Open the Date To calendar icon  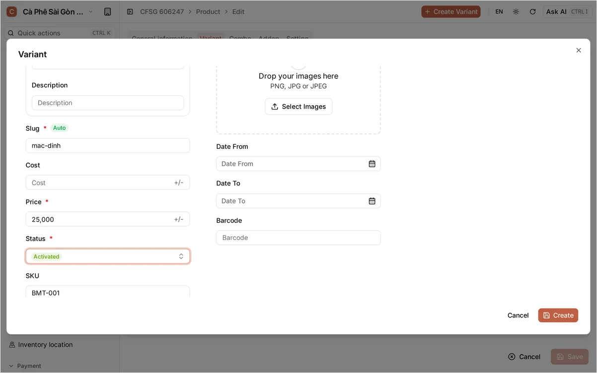(x=372, y=201)
